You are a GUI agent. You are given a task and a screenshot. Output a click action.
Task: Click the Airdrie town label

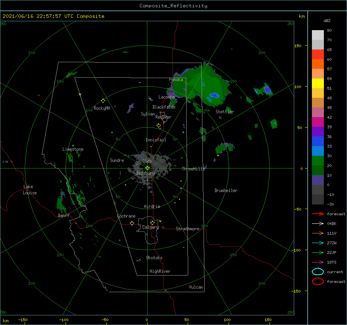[x=152, y=206]
